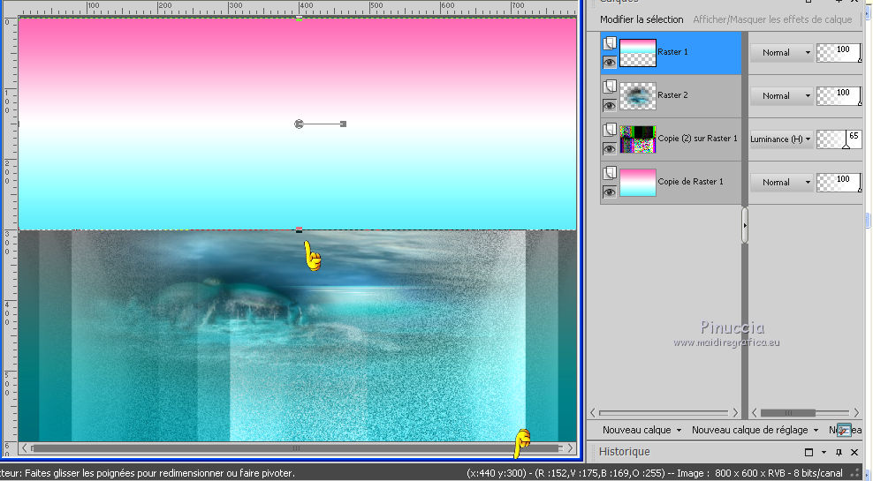Click right arrow of layer names scrollbar
Image resolution: width=873 pixels, height=481 pixels.
[x=735, y=413]
